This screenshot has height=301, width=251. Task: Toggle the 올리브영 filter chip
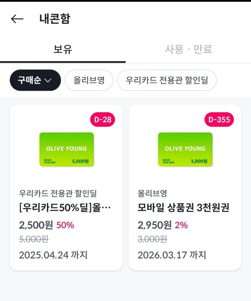(x=89, y=80)
